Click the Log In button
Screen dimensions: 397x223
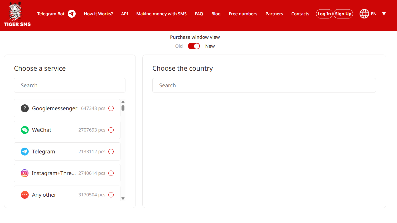click(324, 14)
